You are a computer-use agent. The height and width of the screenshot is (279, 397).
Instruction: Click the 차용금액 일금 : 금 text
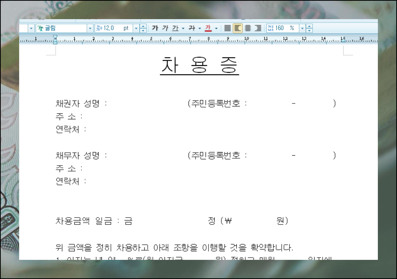94,221
